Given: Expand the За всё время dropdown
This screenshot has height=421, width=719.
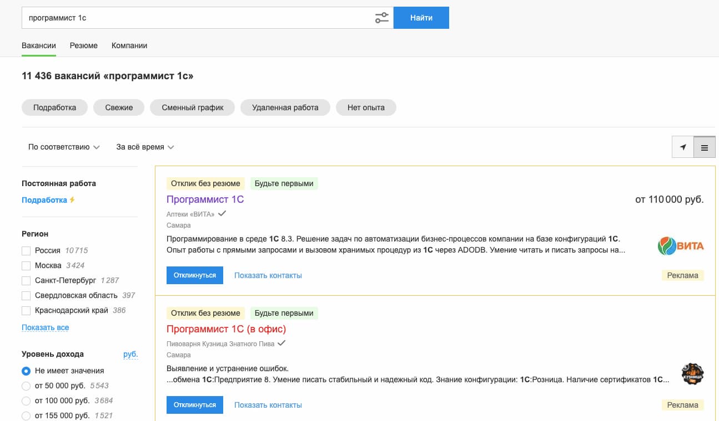Looking at the screenshot, I should tap(145, 147).
